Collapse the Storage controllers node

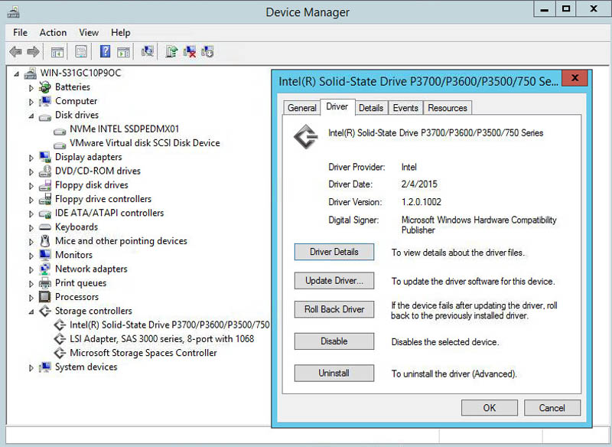(x=31, y=312)
